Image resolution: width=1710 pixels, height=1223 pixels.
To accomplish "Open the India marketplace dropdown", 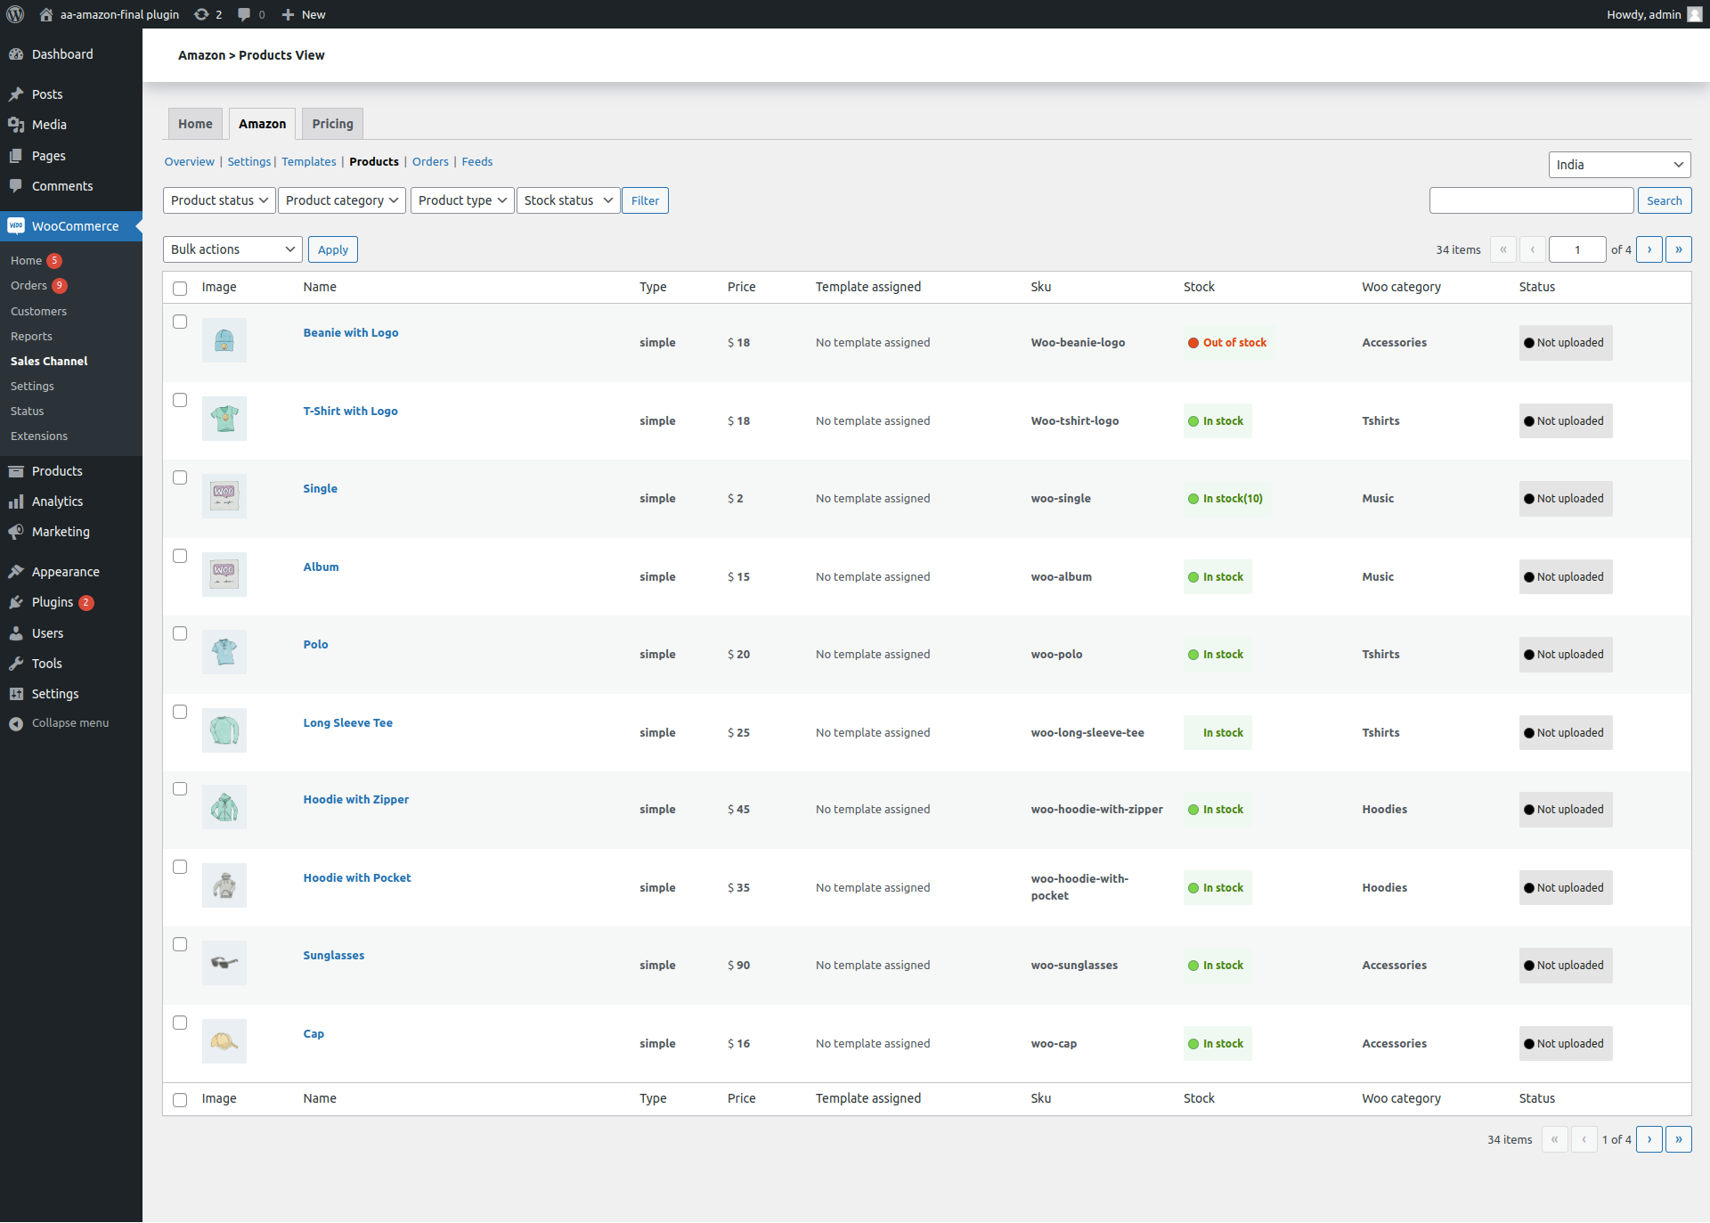I will [x=1619, y=165].
